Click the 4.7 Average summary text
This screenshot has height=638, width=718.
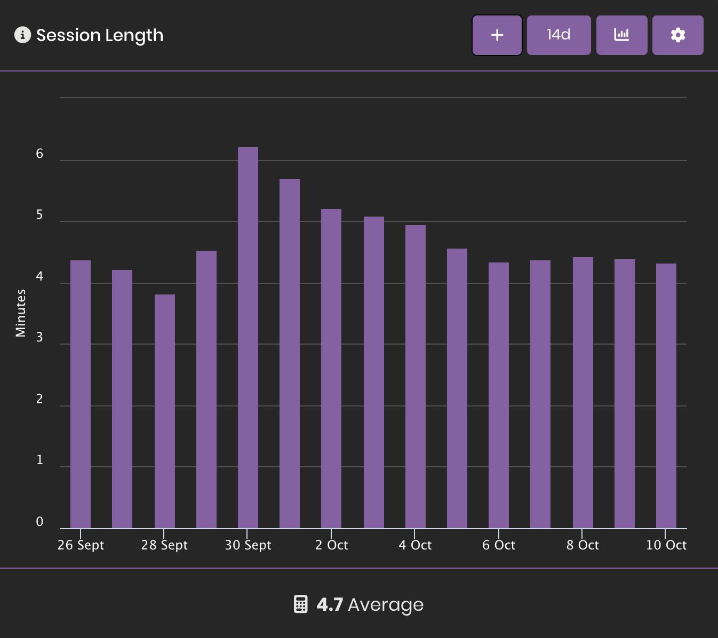click(370, 604)
